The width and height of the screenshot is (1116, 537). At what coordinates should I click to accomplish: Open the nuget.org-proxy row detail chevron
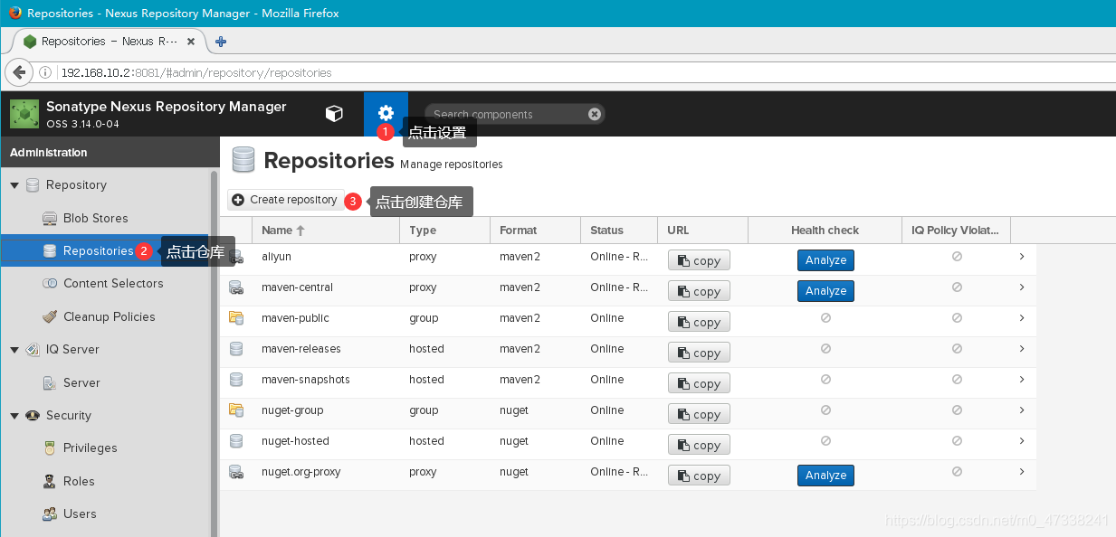(x=1022, y=472)
